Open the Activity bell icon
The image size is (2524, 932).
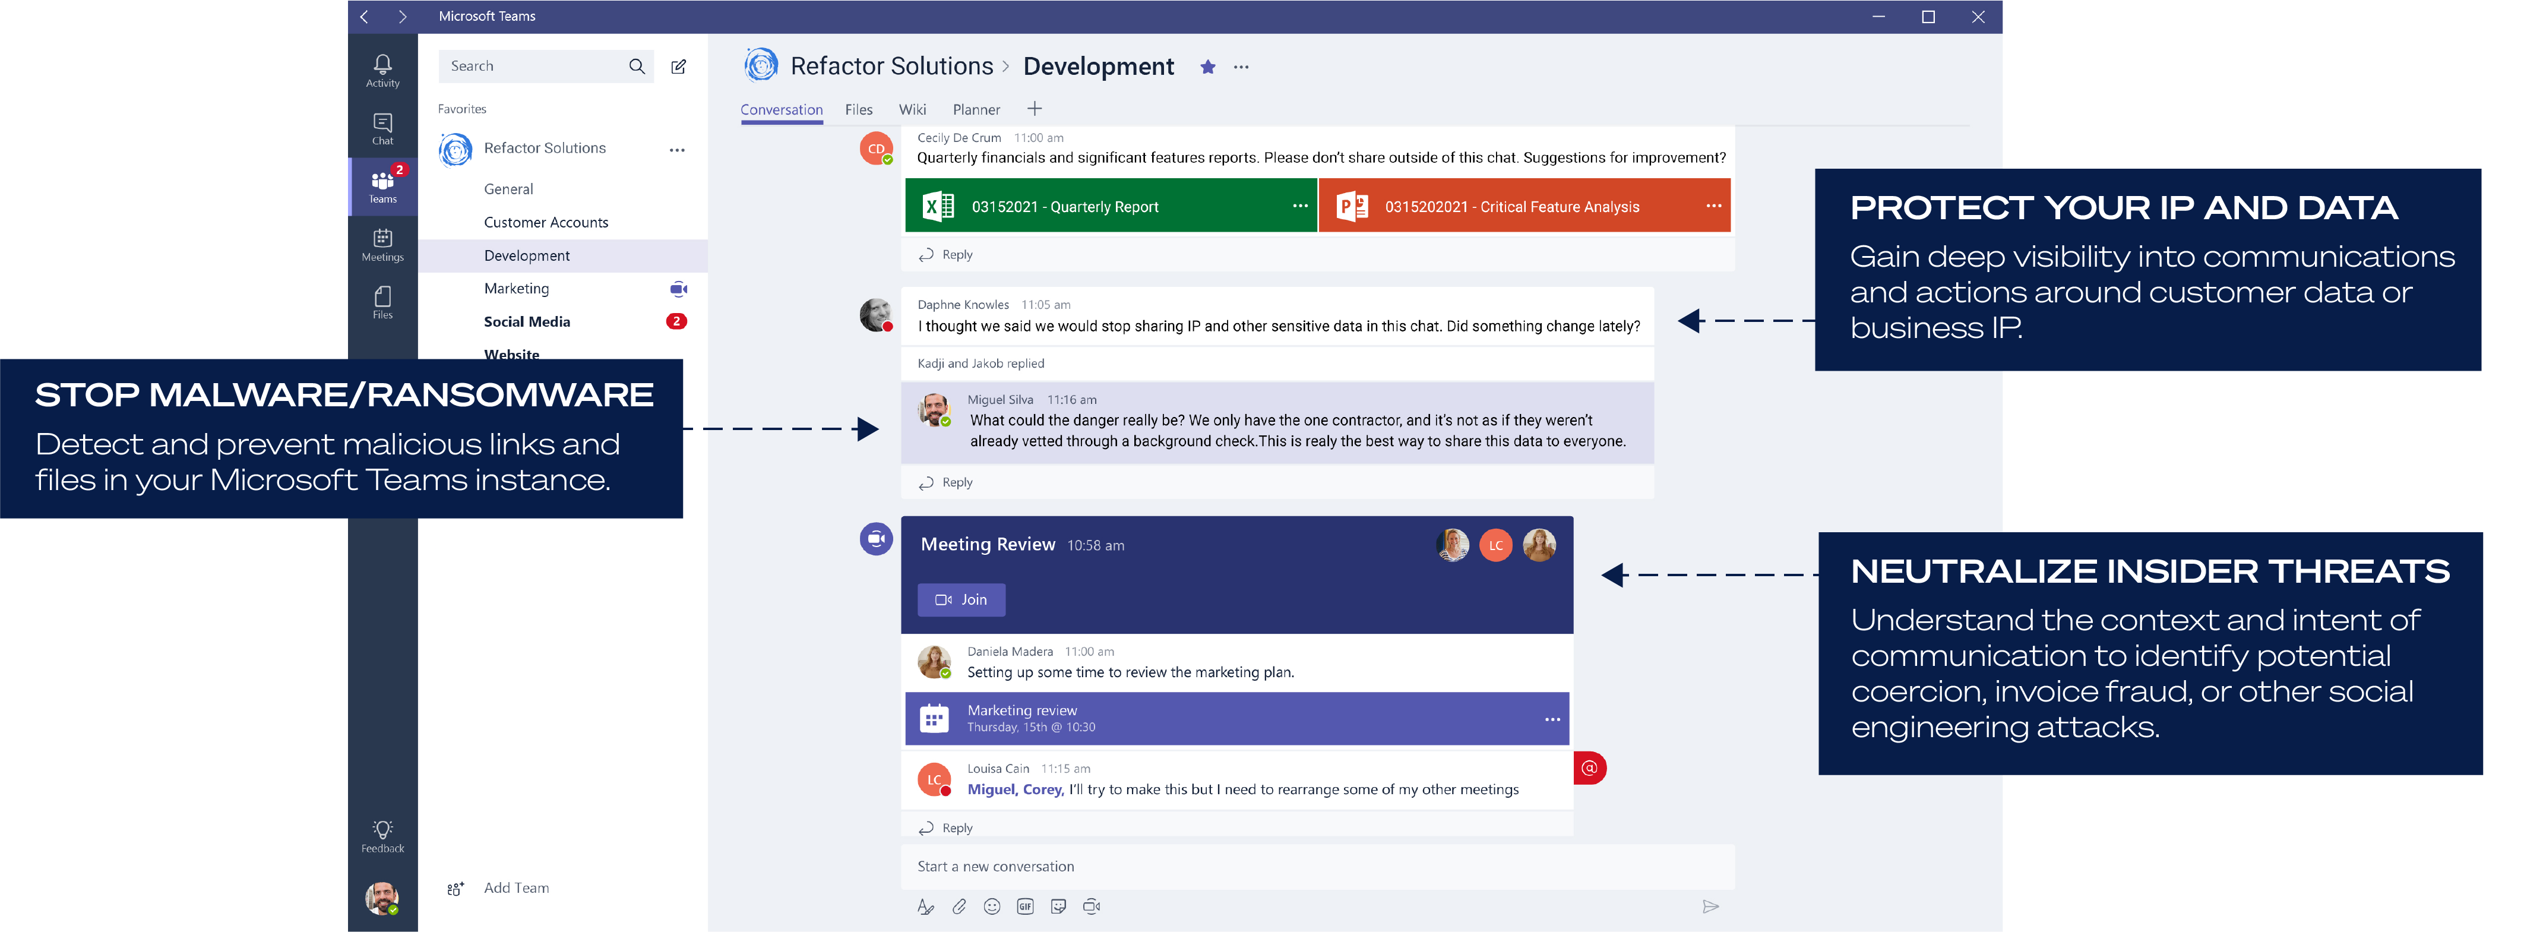tap(382, 71)
